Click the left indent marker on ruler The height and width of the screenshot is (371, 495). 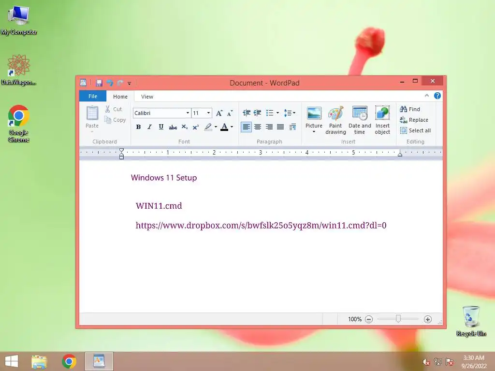pos(121,156)
